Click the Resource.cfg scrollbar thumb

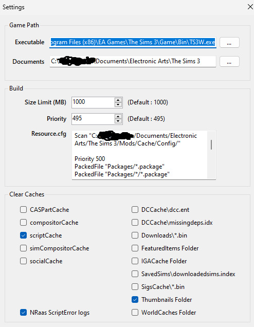[211, 144]
